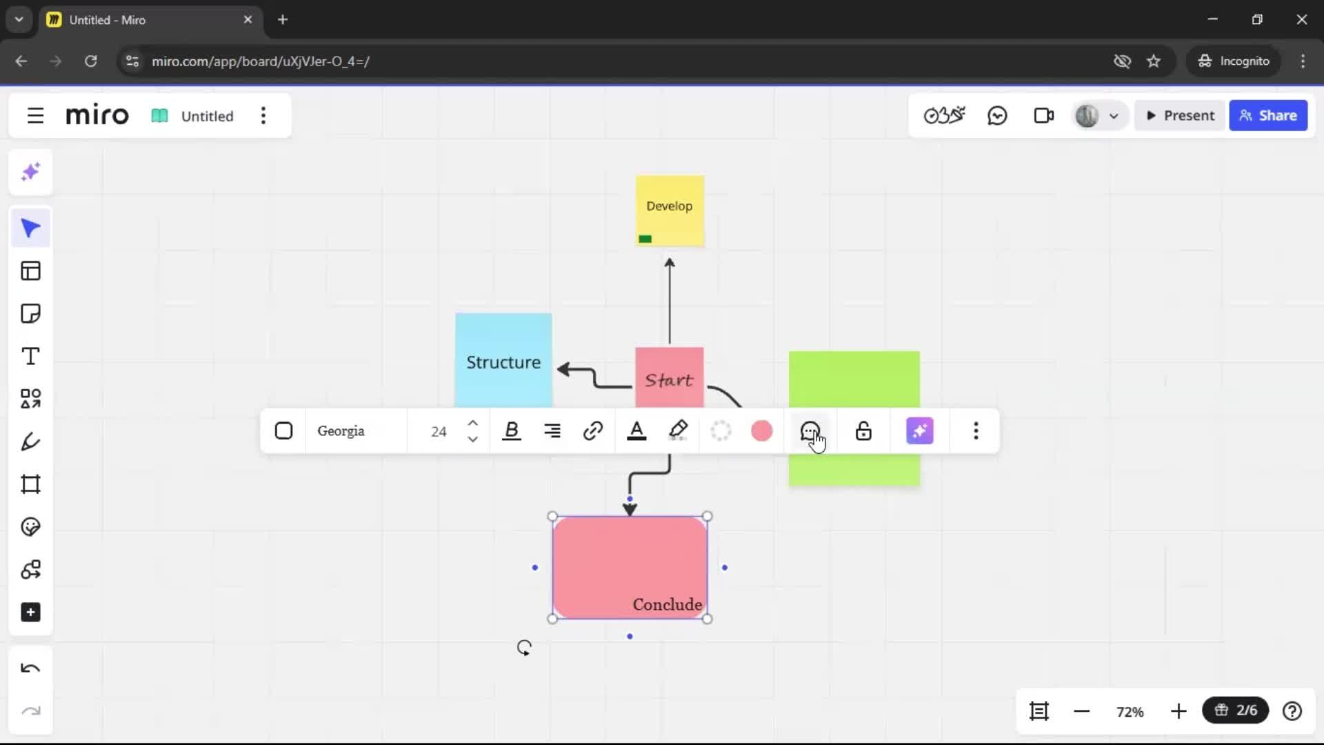Select the Frame tool in sidebar
Screen dimensions: 1324x745
tap(30, 484)
